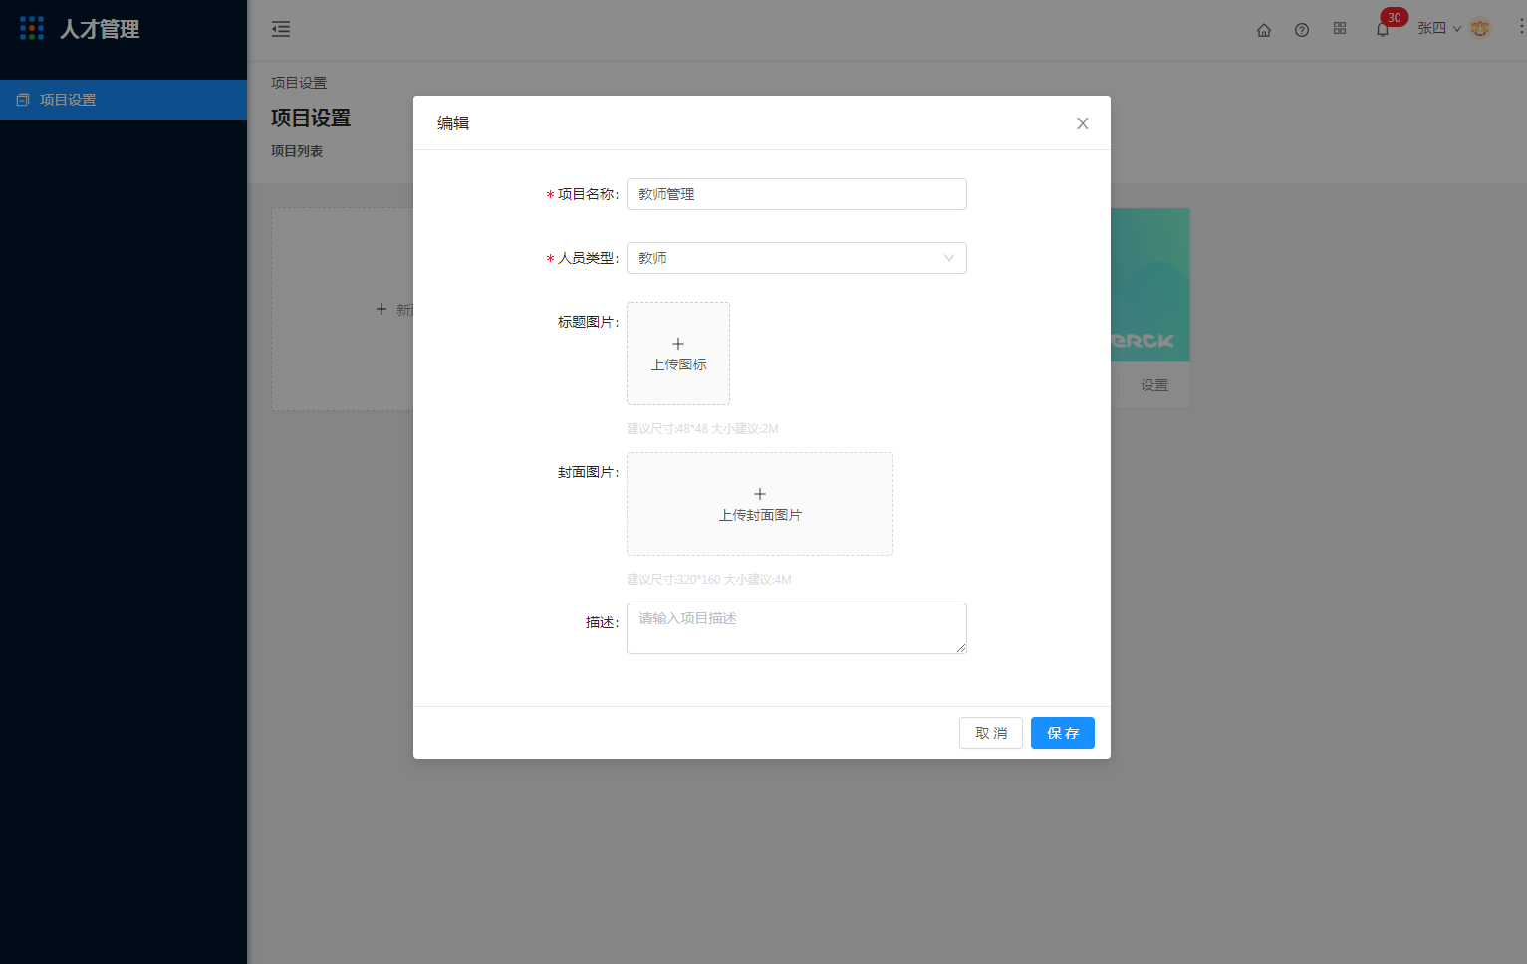1527x964 pixels.
Task: Click the 项目列表 subtitle text
Action: (x=297, y=151)
